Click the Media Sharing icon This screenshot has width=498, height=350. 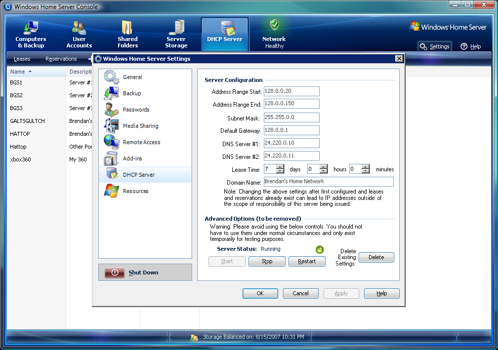pyautogui.click(x=111, y=126)
